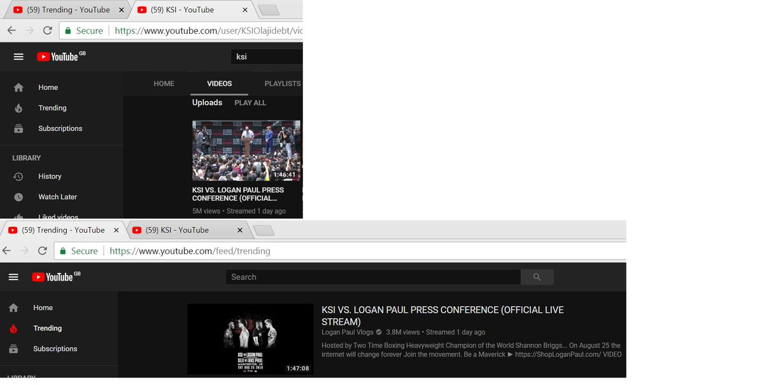The image size is (764, 385).
Task: Open the hamburger guide menu in the KSI window
Action: [18, 57]
